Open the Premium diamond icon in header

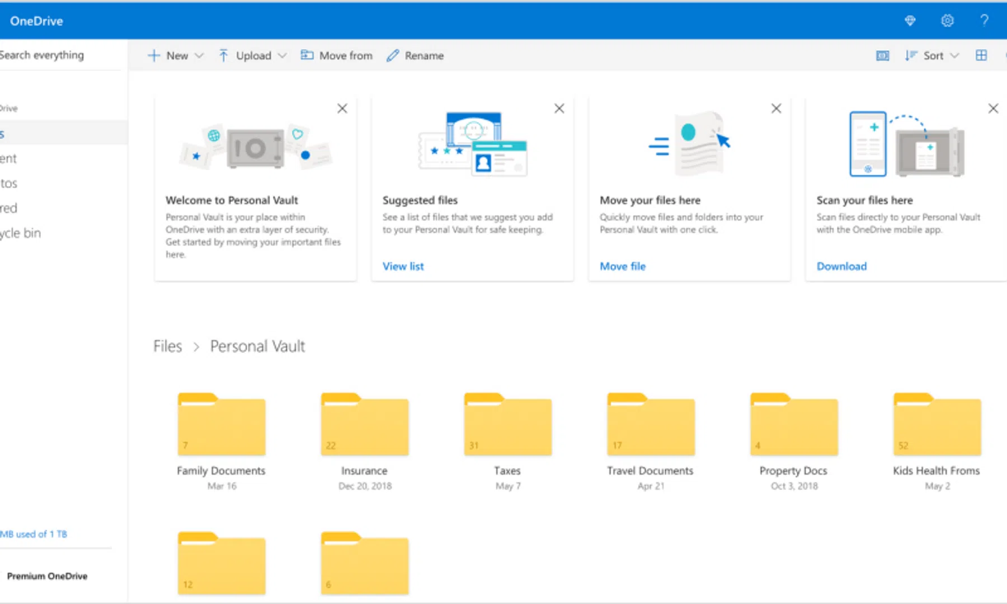pyautogui.click(x=910, y=21)
